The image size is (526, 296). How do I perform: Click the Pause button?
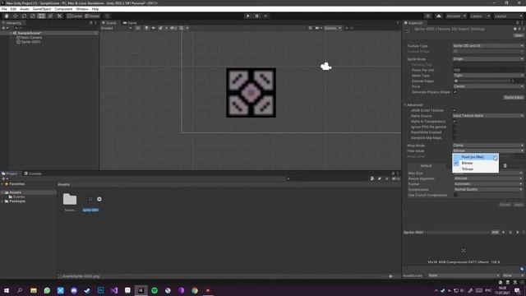click(x=256, y=16)
